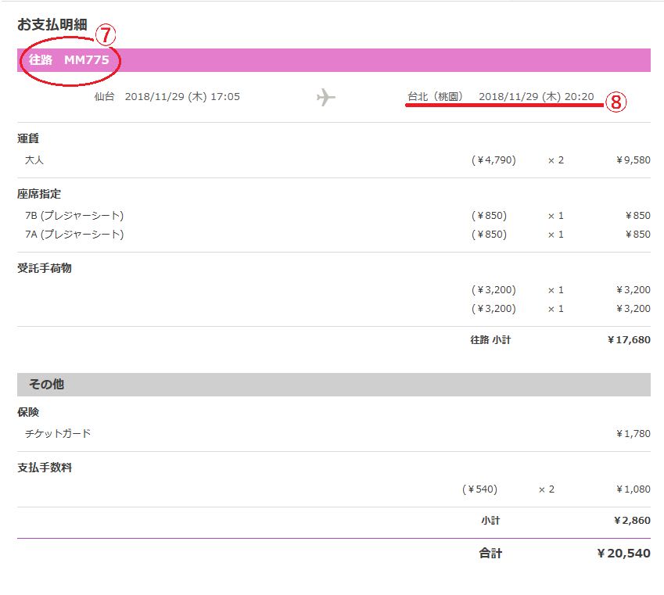This screenshot has height=595, width=664.
Task: Click the 座席指定 section label
Action: [x=39, y=194]
